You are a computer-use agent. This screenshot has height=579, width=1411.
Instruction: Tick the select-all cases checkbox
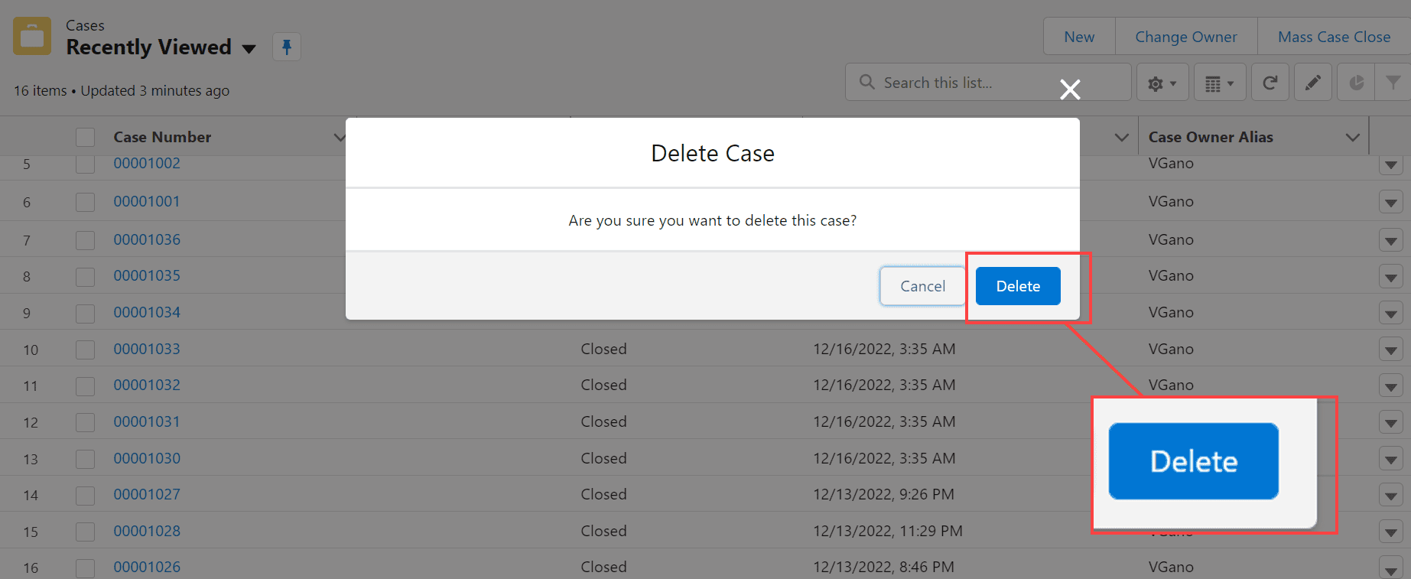click(x=85, y=138)
